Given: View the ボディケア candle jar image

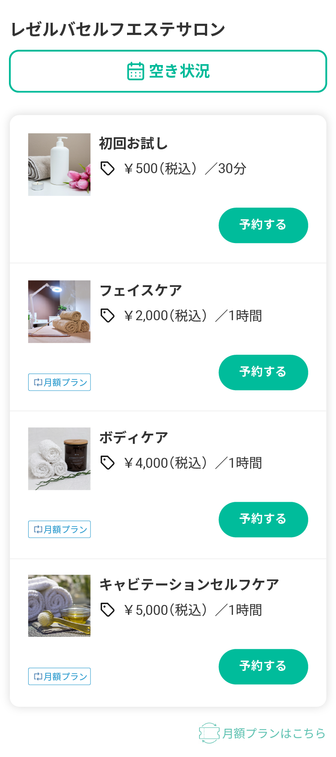Looking at the screenshot, I should point(60,459).
